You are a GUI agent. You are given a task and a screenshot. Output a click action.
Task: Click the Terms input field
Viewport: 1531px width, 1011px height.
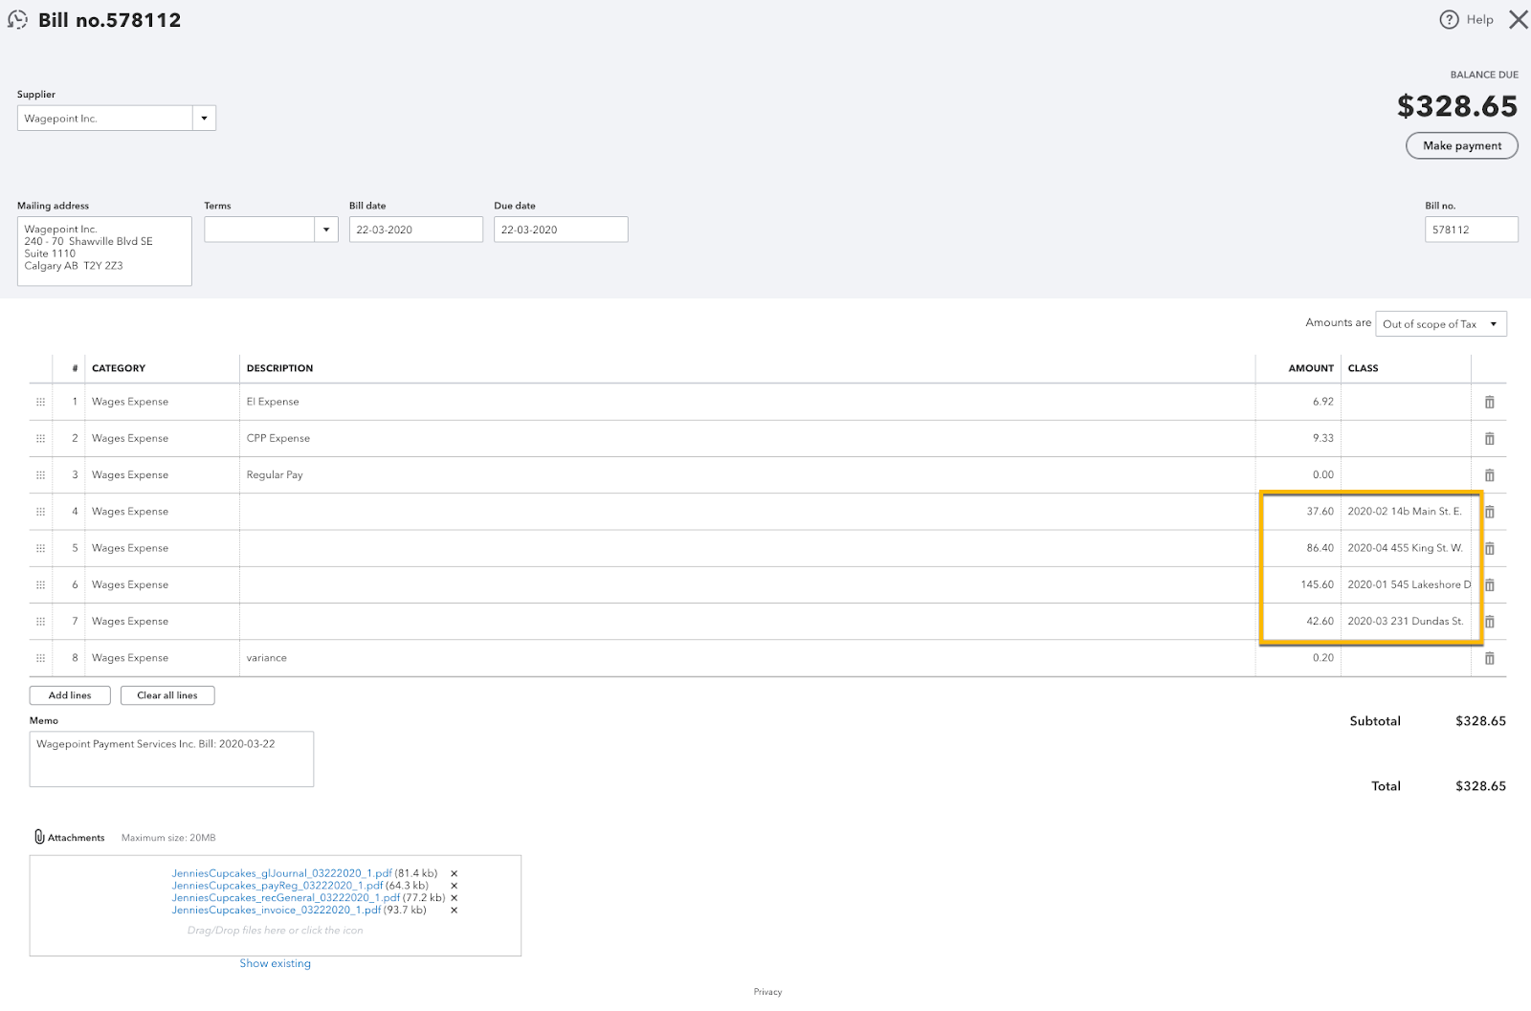259,230
